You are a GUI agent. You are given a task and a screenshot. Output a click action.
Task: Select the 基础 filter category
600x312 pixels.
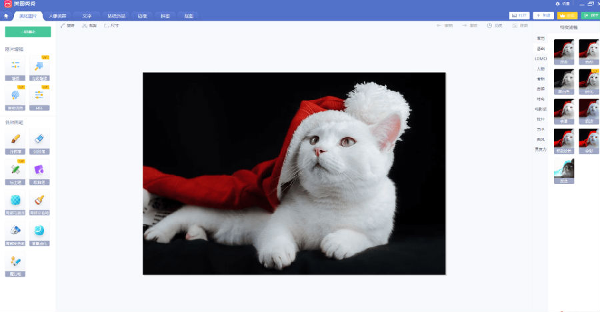(x=540, y=49)
